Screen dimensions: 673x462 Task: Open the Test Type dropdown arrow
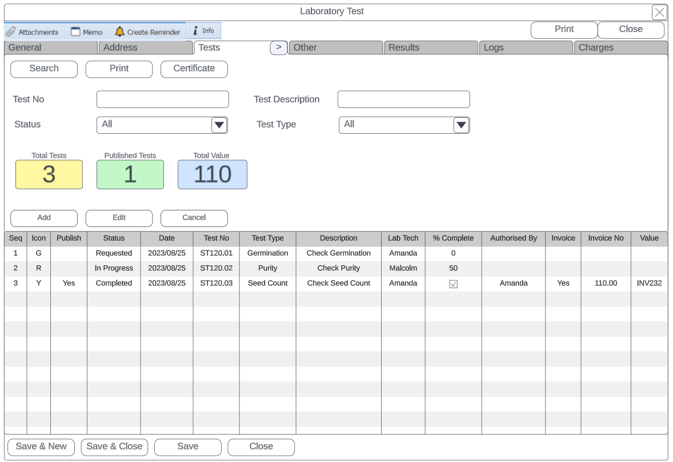click(x=461, y=125)
